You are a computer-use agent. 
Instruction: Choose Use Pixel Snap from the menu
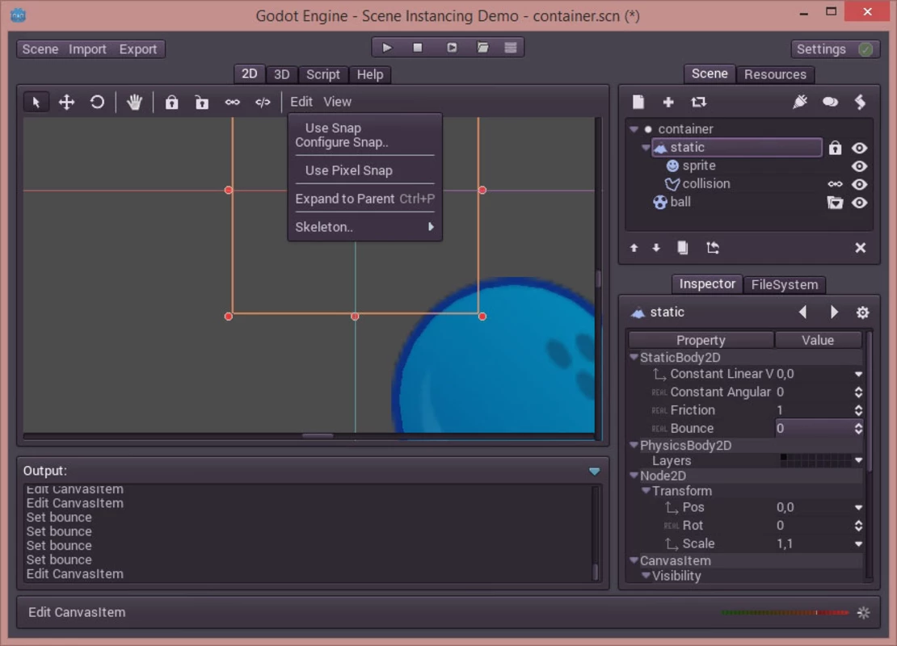(x=348, y=170)
